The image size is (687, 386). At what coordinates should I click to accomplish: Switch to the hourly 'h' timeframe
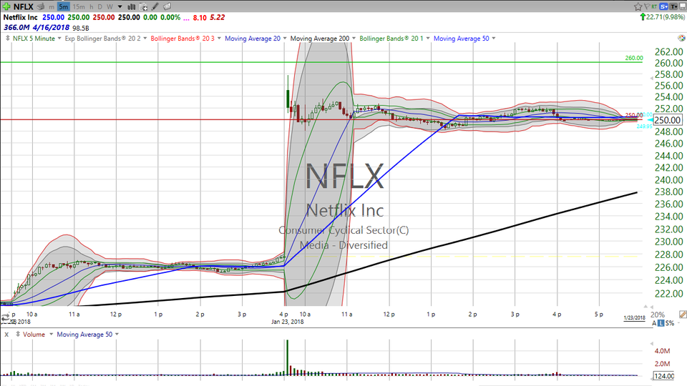(x=91, y=6)
